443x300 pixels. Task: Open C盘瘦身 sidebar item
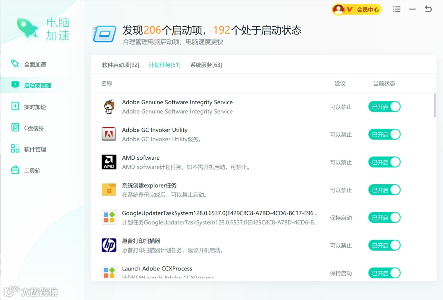click(34, 128)
